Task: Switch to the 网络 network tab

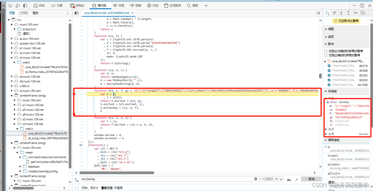Action: 119,6
